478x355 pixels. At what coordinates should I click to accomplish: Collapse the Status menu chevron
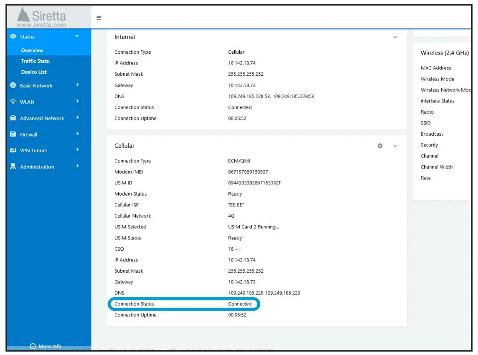coord(77,36)
